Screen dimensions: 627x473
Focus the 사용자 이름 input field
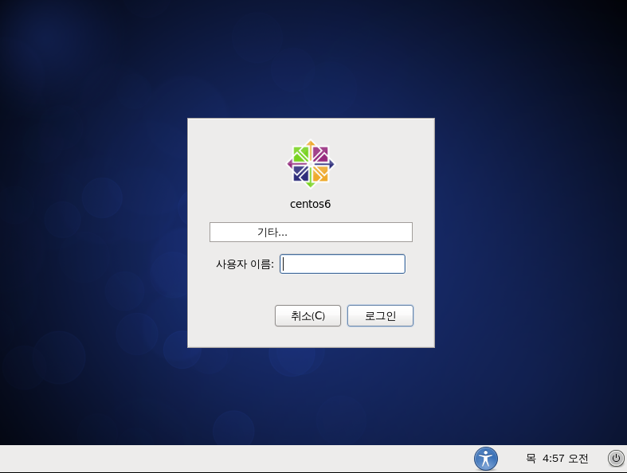click(x=343, y=264)
